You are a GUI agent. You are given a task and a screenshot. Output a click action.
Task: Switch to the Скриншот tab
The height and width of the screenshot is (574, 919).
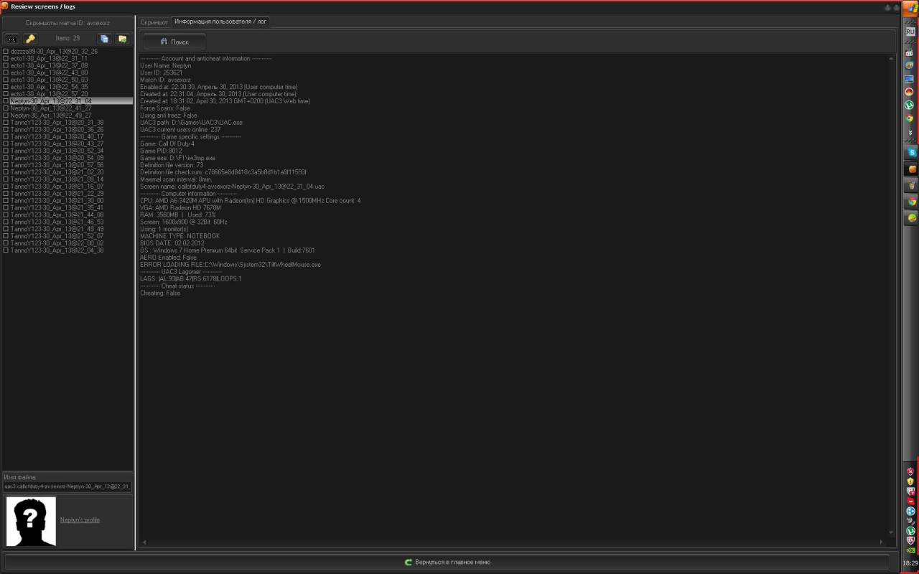[x=154, y=22]
